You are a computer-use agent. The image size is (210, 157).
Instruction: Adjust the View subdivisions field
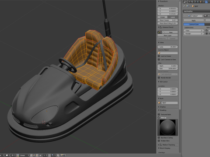pyautogui.click(x=194, y=31)
